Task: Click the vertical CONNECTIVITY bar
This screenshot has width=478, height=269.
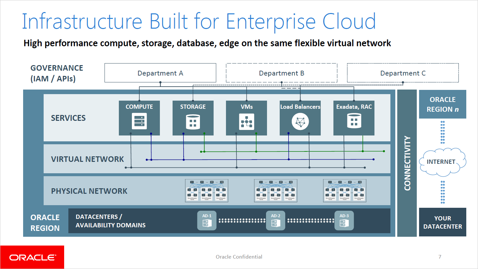Action: coord(407,163)
